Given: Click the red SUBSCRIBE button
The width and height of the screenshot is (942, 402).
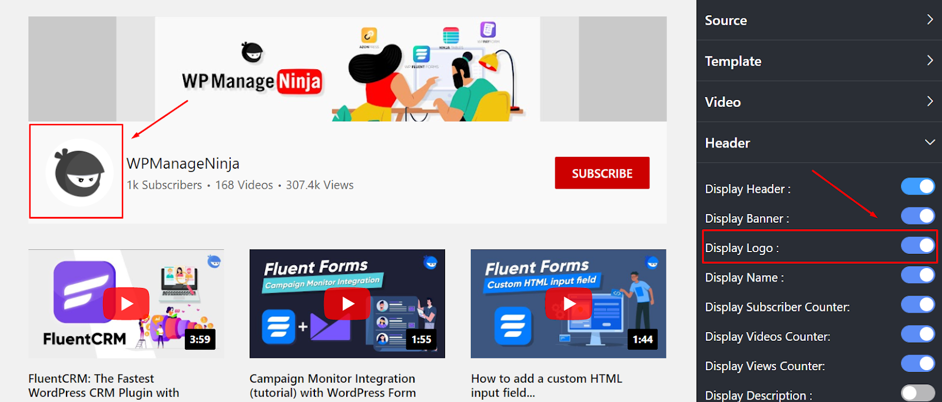Looking at the screenshot, I should pos(602,173).
